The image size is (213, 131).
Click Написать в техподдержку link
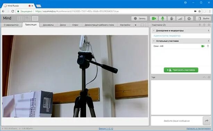pos(198,129)
